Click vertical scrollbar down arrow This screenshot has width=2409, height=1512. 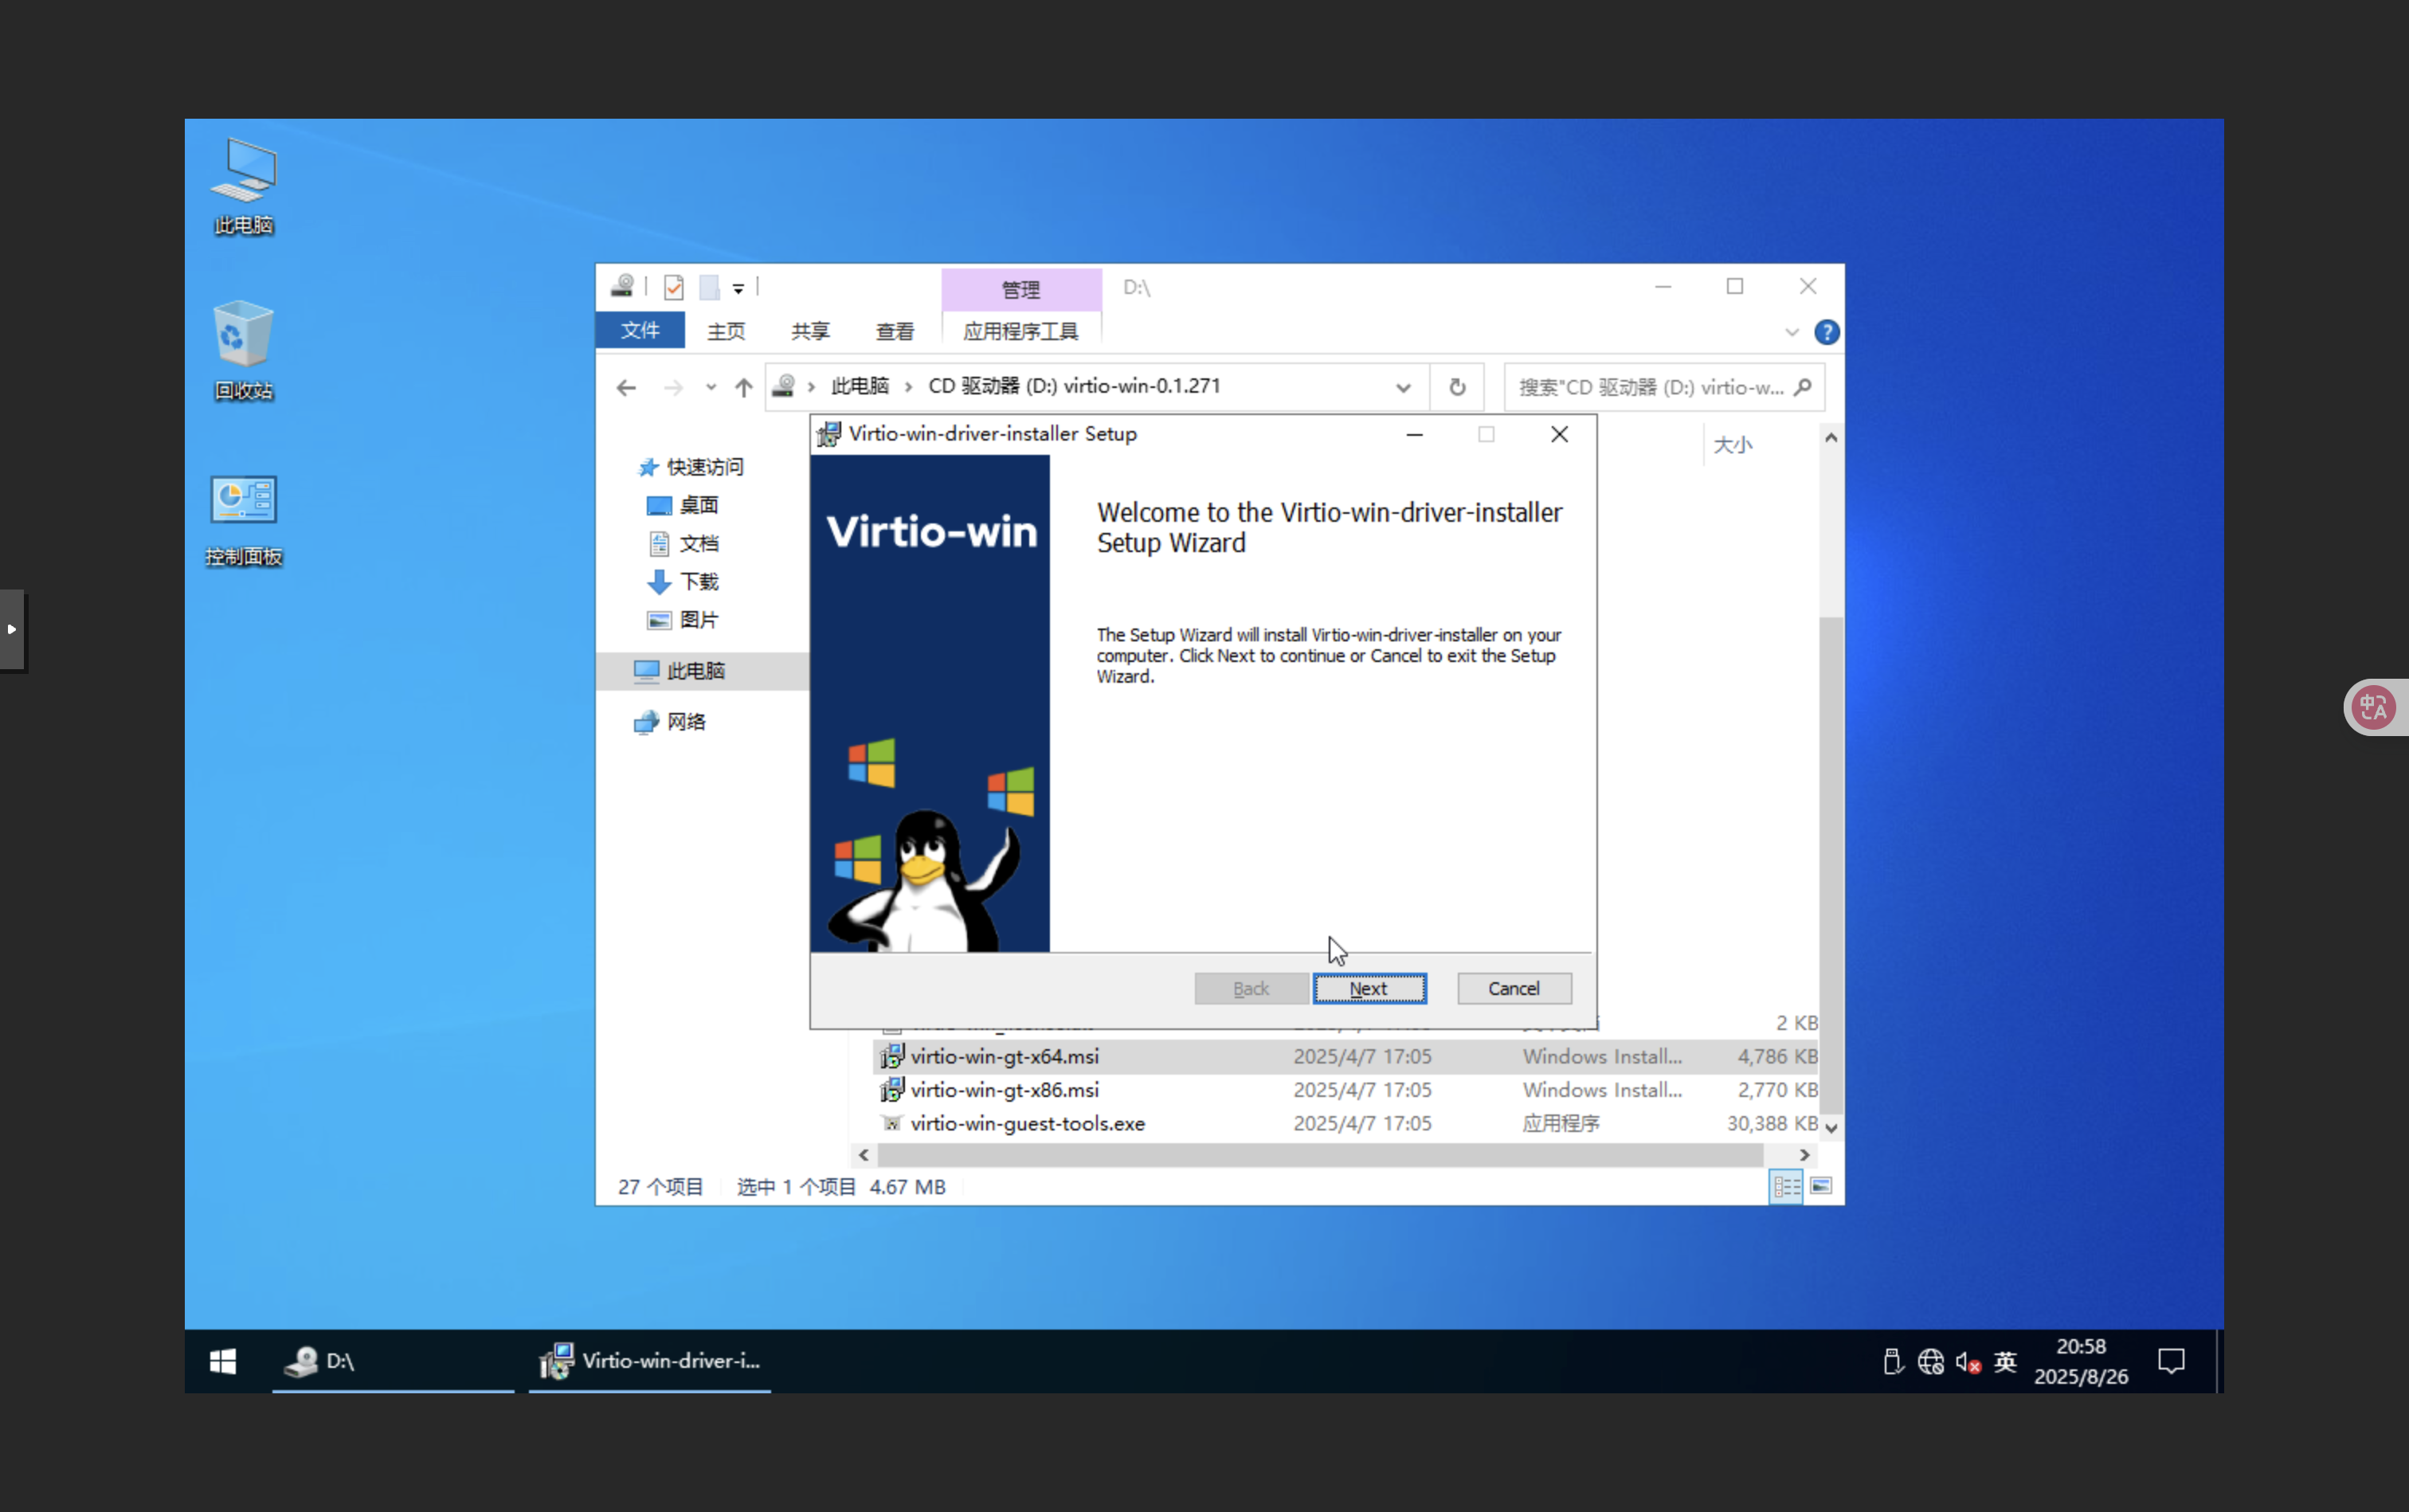(1830, 1128)
